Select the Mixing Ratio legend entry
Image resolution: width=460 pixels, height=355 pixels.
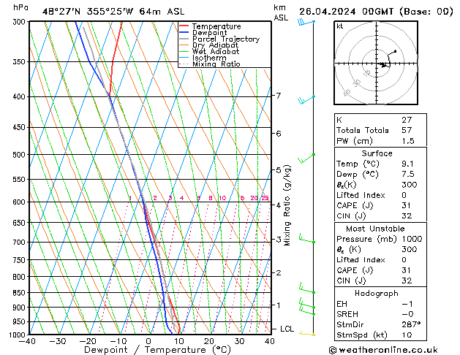coord(216,64)
